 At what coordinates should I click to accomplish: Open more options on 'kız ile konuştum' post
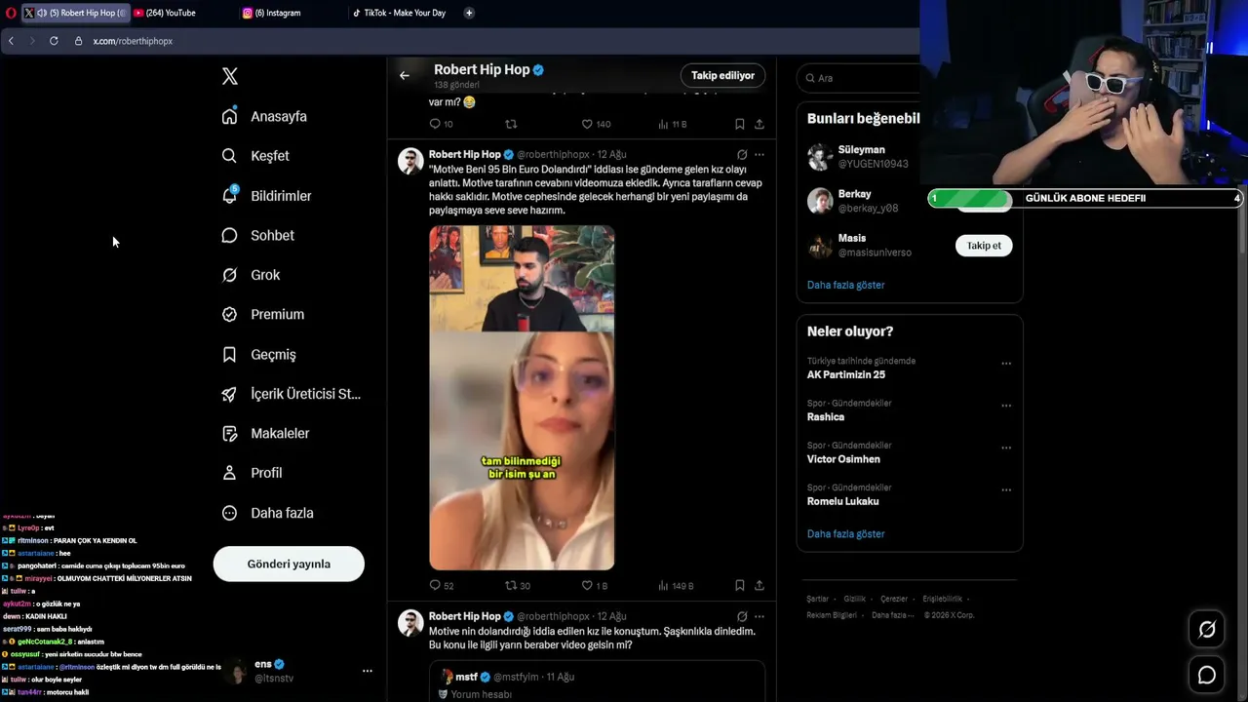760,616
